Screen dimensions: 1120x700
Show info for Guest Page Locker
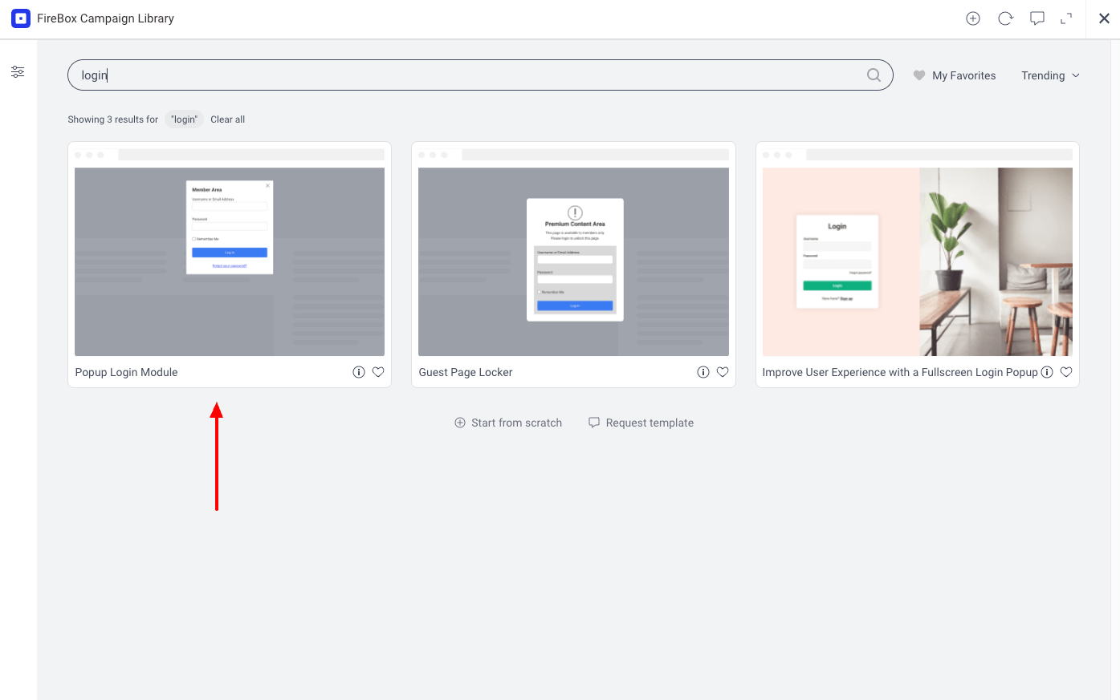click(x=703, y=372)
